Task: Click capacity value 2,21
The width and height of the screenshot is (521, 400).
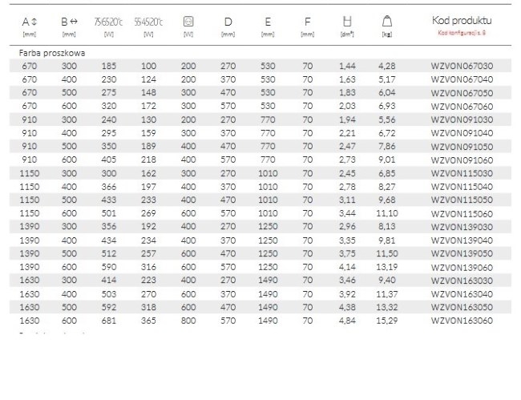Action: tap(347, 133)
